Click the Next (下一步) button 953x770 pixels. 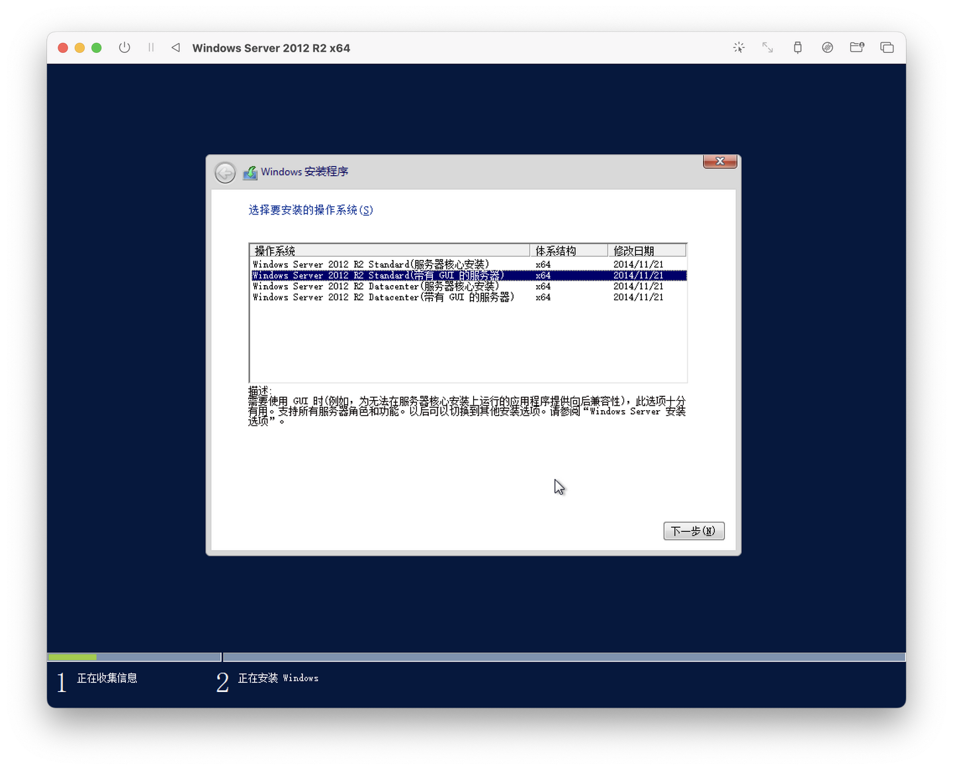coord(694,531)
